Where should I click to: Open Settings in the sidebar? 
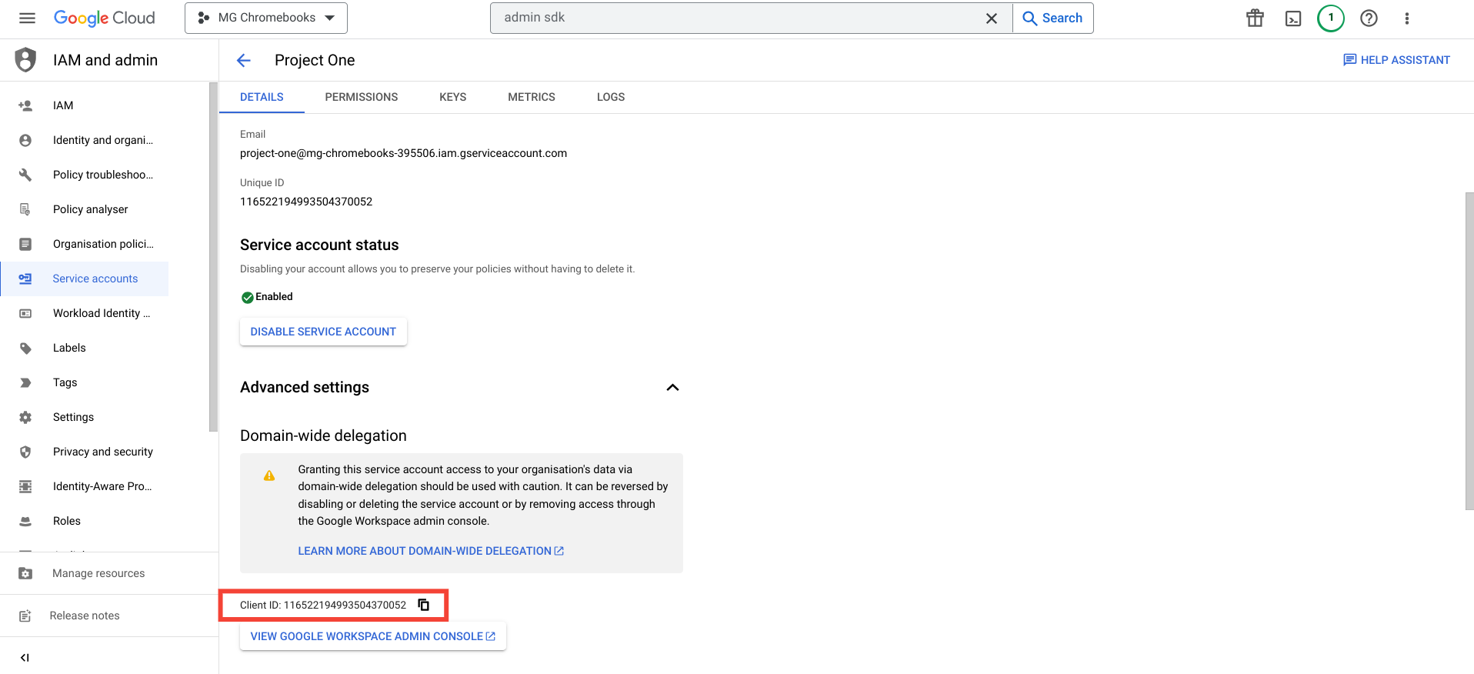85,417
